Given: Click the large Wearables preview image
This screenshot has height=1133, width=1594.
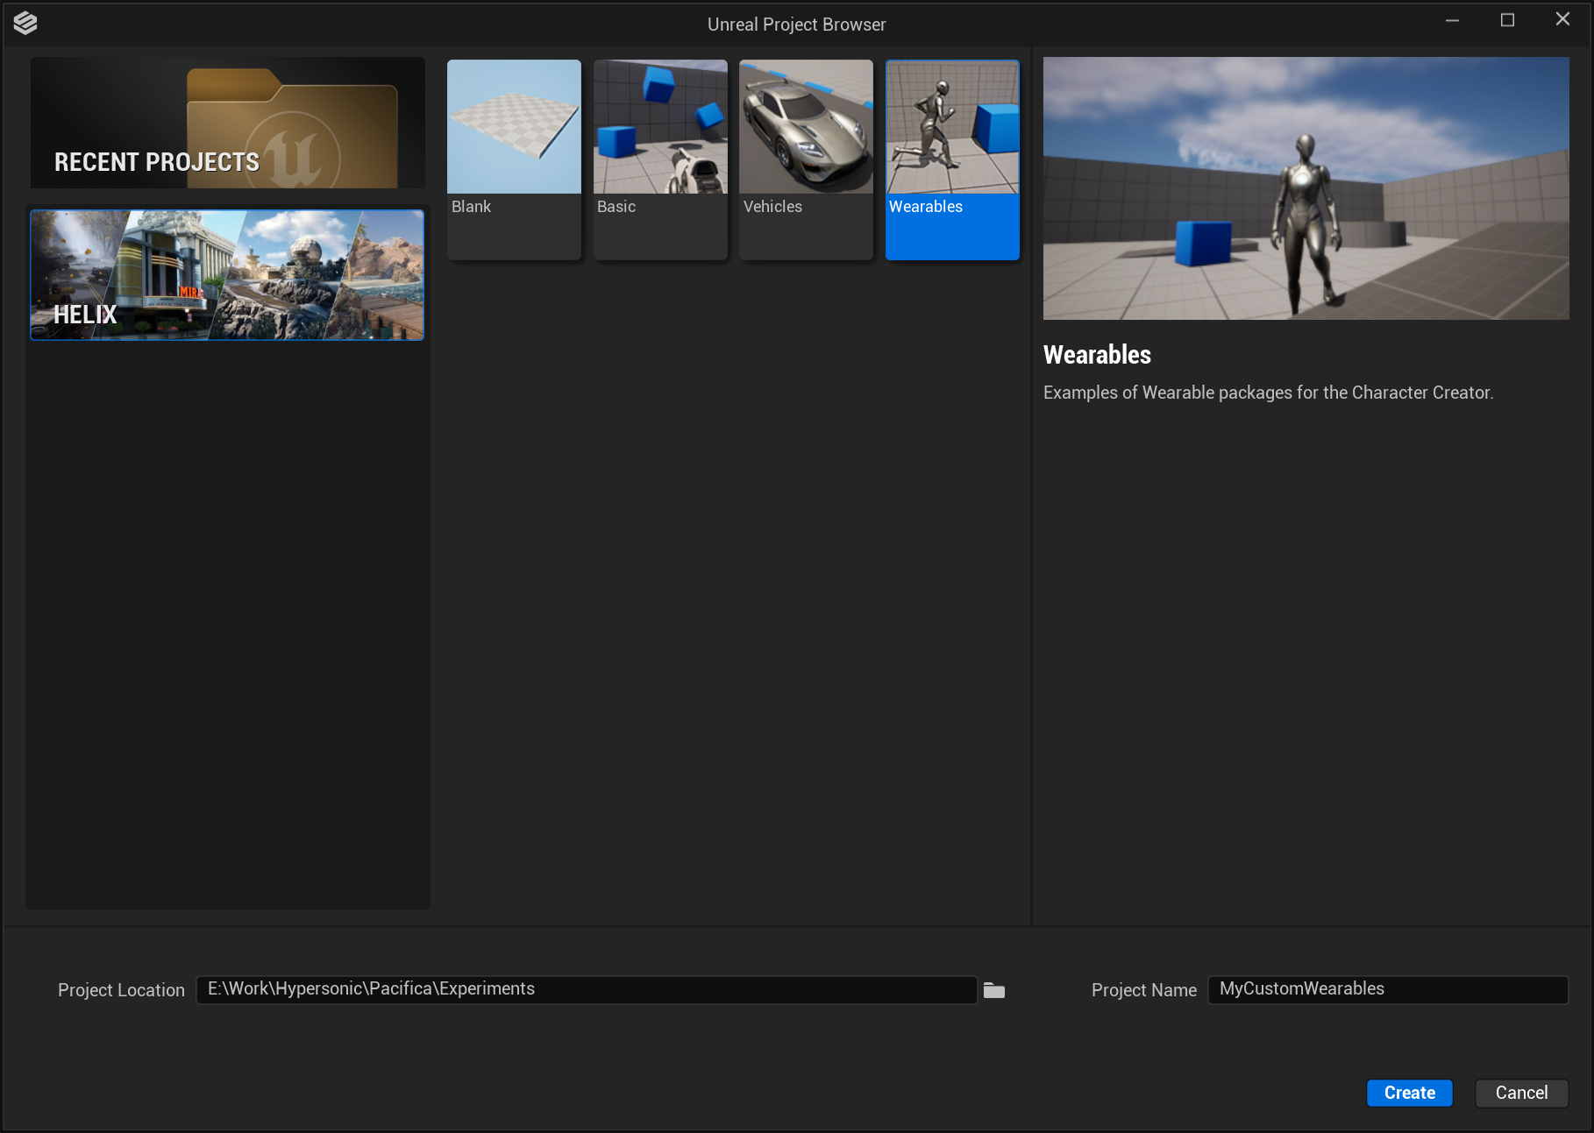Looking at the screenshot, I should (1306, 188).
